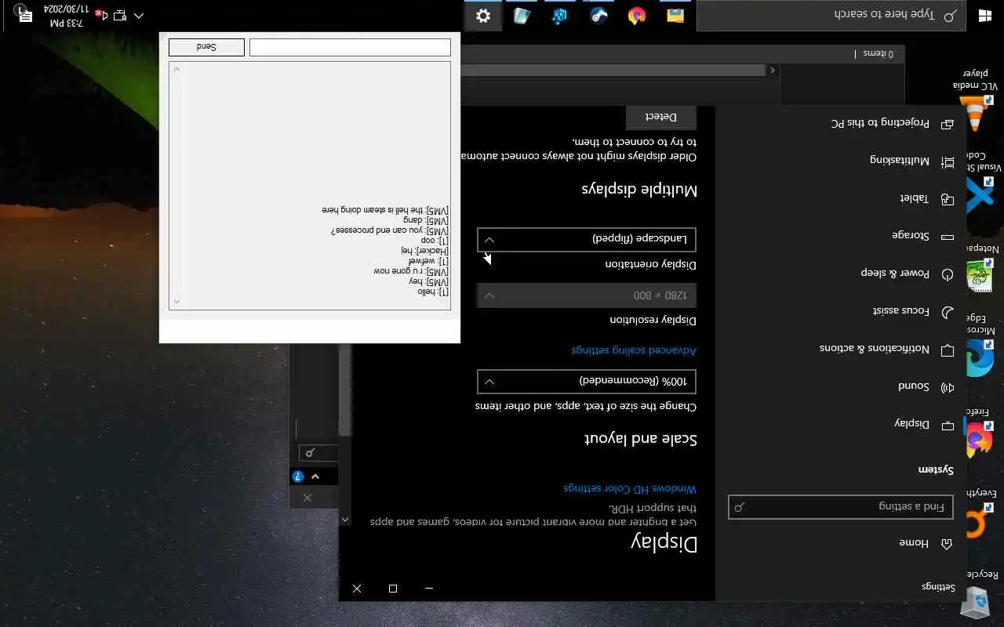Click the blue cubes taskbar app icon
Screen dimensions: 1004x627
pyautogui.click(x=560, y=16)
